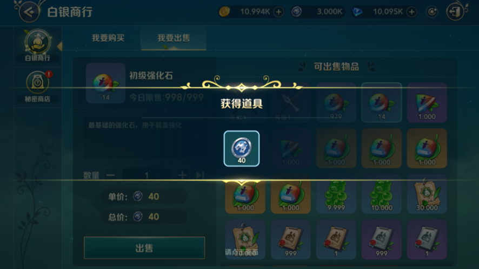Increase quantity with plus button
Screen dimensions: 479x269
point(182,175)
